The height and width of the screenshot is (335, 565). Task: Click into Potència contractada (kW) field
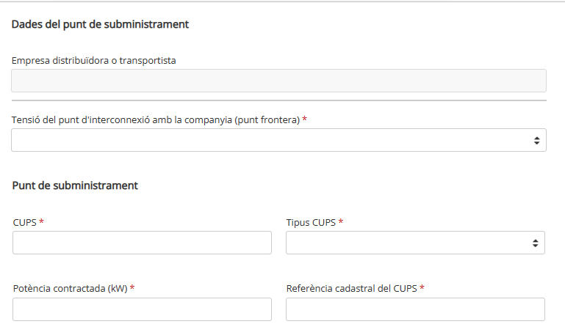coord(142,309)
